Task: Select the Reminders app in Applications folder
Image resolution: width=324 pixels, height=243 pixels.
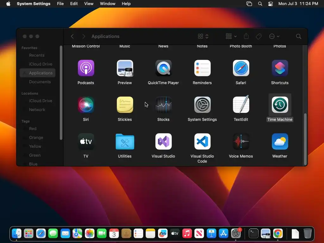Action: point(202,68)
